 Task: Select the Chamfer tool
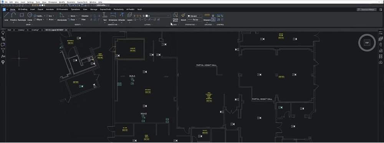(x=84, y=16)
